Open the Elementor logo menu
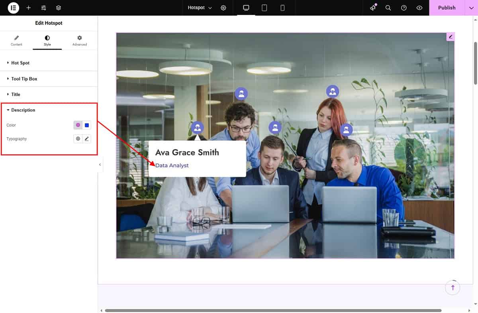The width and height of the screenshot is (478, 313). (x=13, y=8)
